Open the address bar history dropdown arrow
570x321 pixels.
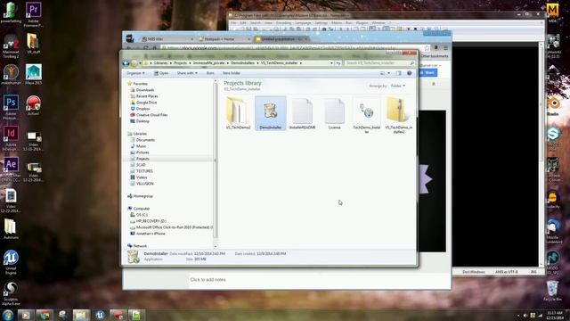click(x=331, y=63)
